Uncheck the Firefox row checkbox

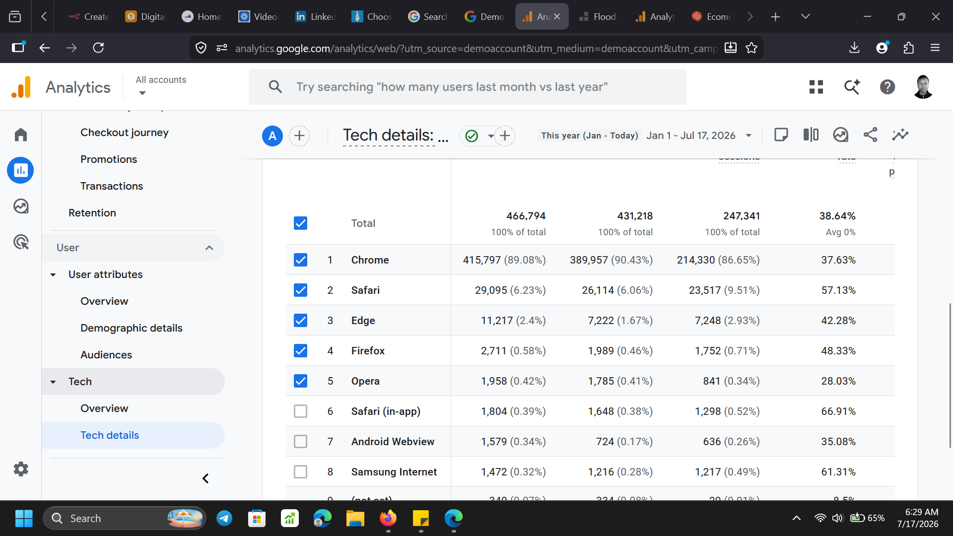point(300,351)
